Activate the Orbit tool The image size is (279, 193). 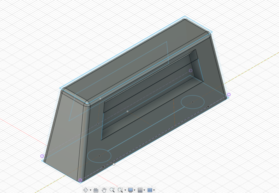coord(86,190)
